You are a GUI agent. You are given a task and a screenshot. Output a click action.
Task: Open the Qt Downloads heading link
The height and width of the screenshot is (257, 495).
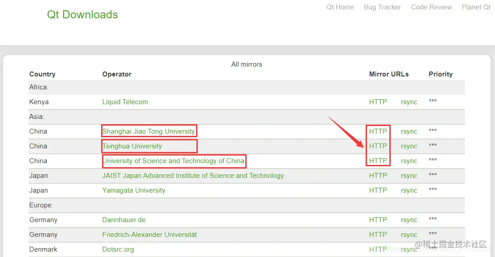coord(82,14)
